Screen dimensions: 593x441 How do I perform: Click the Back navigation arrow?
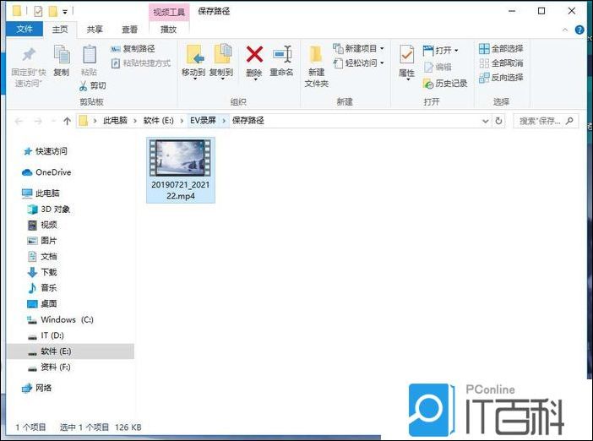click(19, 121)
